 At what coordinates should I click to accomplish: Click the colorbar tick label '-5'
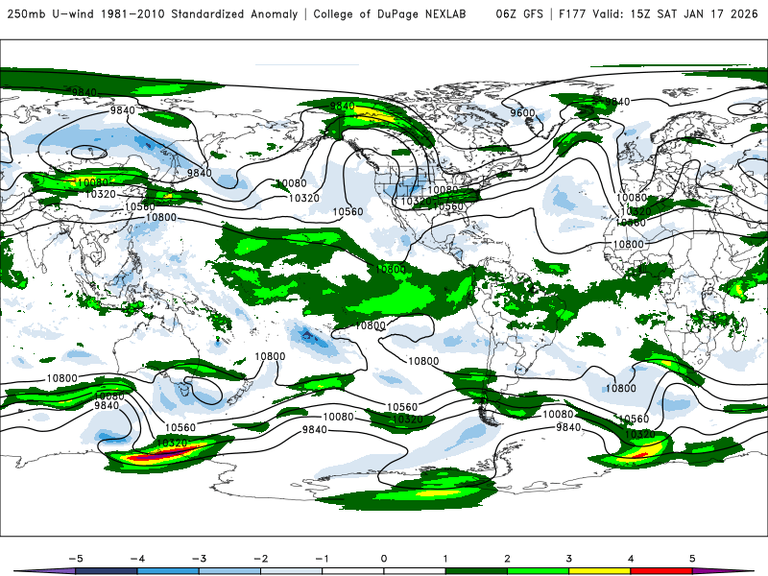click(76, 559)
